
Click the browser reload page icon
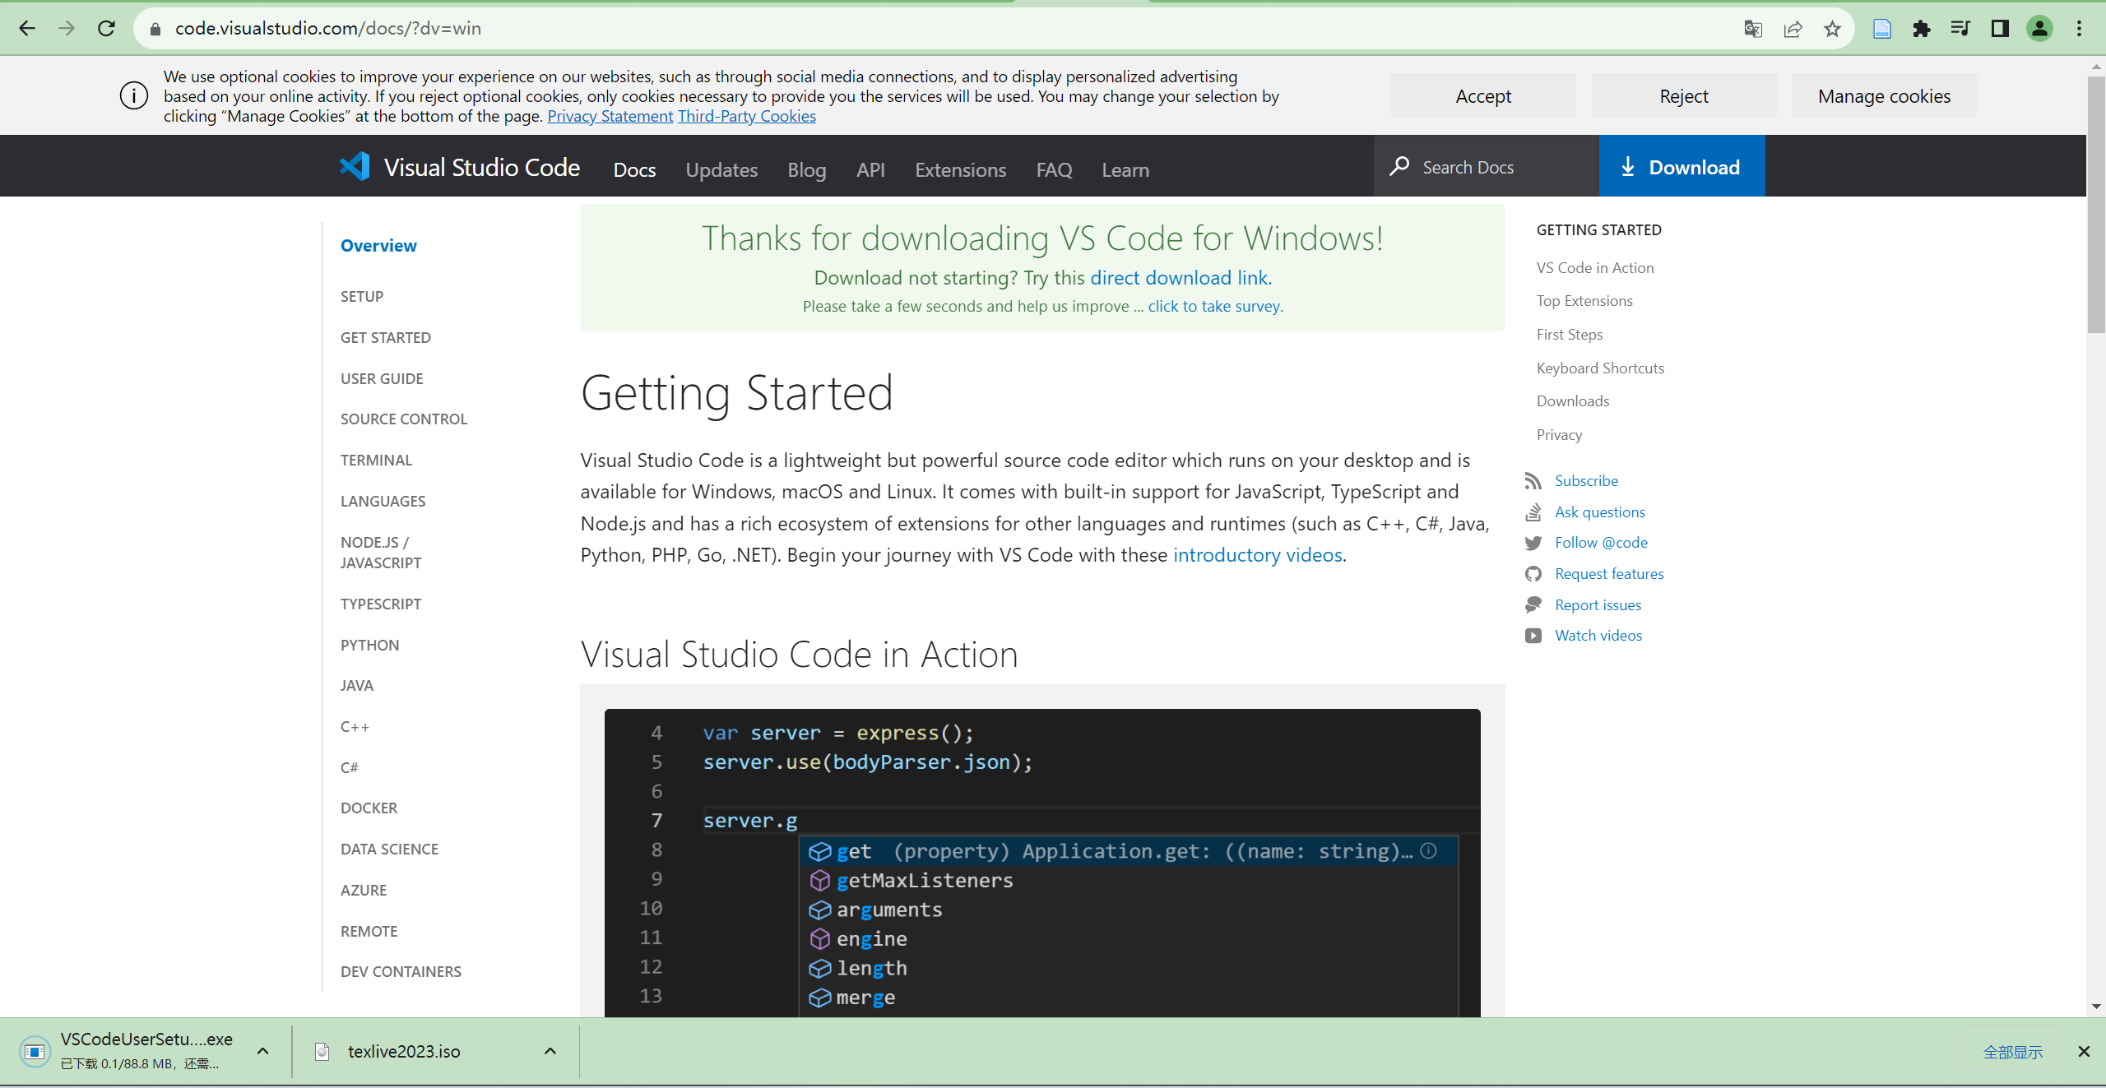pyautogui.click(x=106, y=29)
